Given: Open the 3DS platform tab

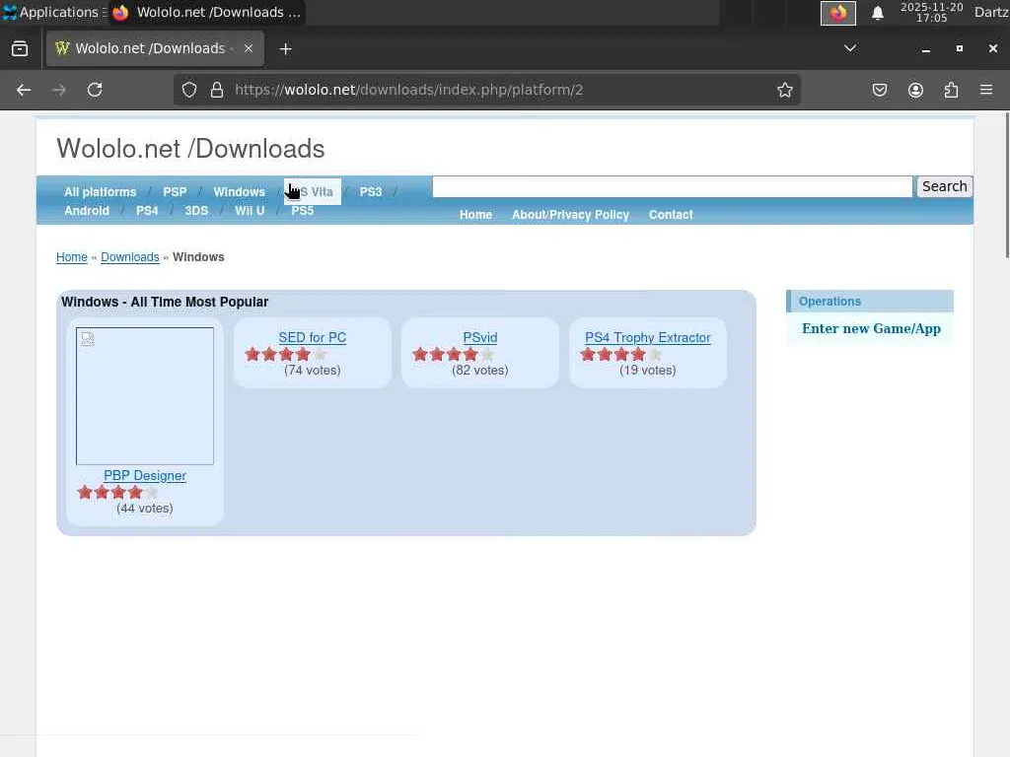Looking at the screenshot, I should click(x=196, y=211).
